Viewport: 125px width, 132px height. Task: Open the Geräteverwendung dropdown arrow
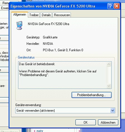(112, 111)
